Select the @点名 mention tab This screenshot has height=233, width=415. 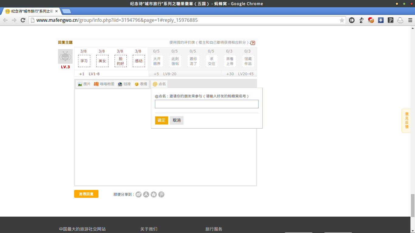(x=159, y=84)
